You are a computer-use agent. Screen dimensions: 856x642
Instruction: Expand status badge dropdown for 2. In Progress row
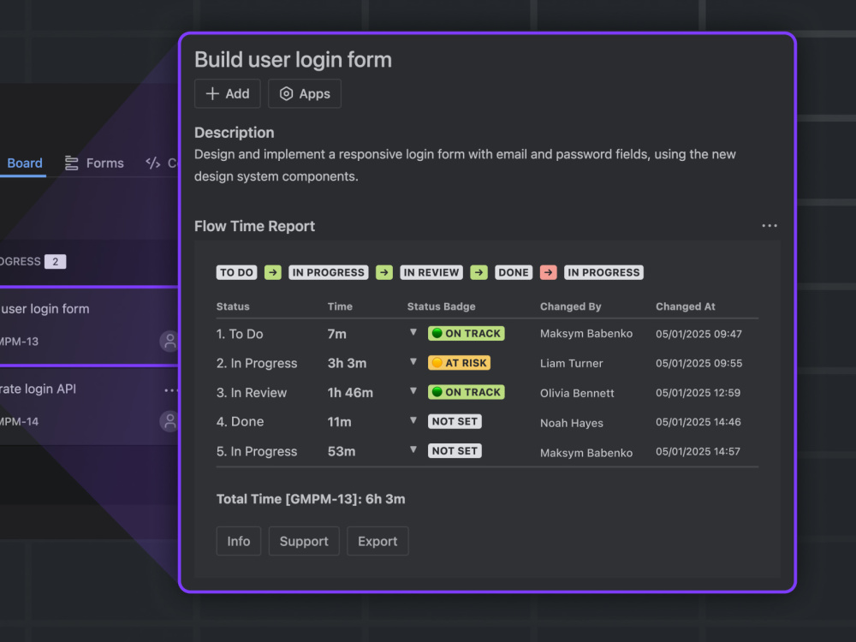point(413,361)
